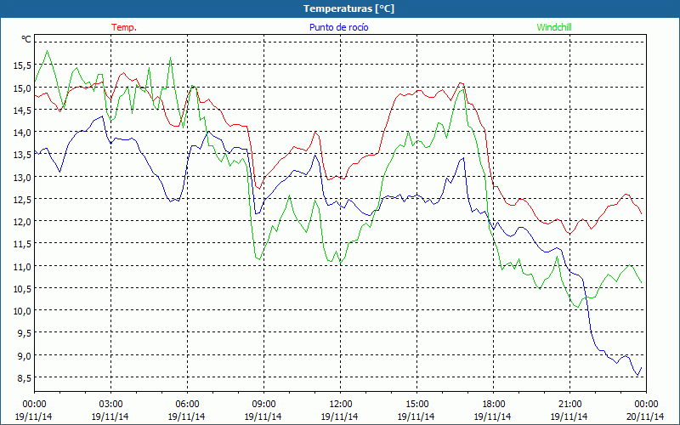Click the 14,5 value on the y-axis
This screenshot has height=425, width=680.
(22, 110)
